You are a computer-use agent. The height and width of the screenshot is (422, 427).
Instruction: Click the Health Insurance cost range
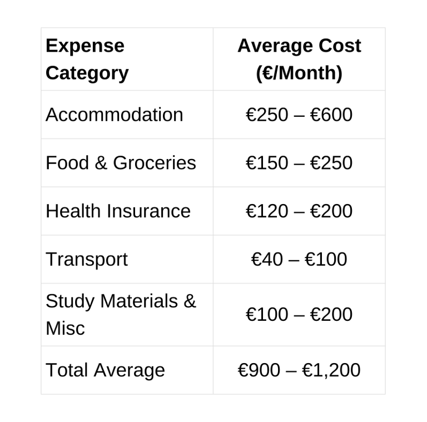[299, 211]
